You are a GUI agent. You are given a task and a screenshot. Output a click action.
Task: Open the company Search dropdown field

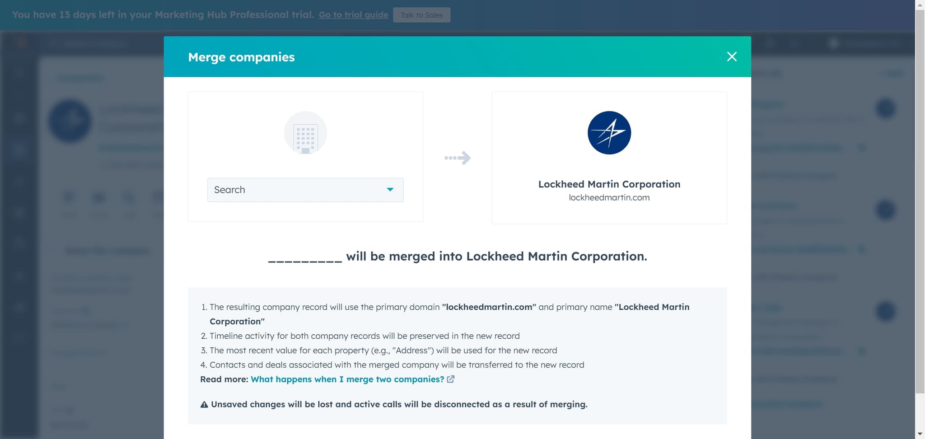coord(298,190)
